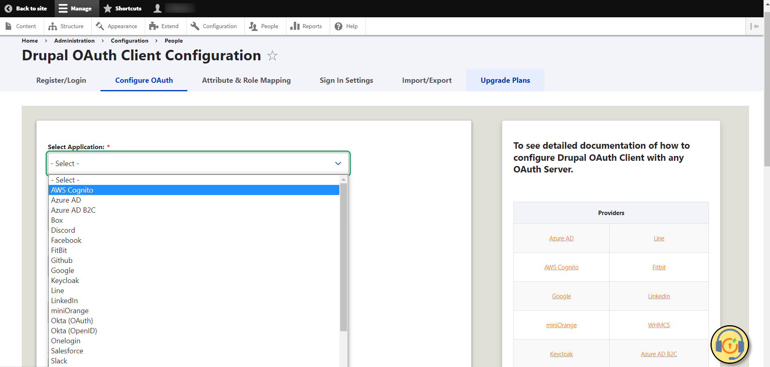Click the Help question-mark icon
Screen dimensions: 770x367
point(338,26)
